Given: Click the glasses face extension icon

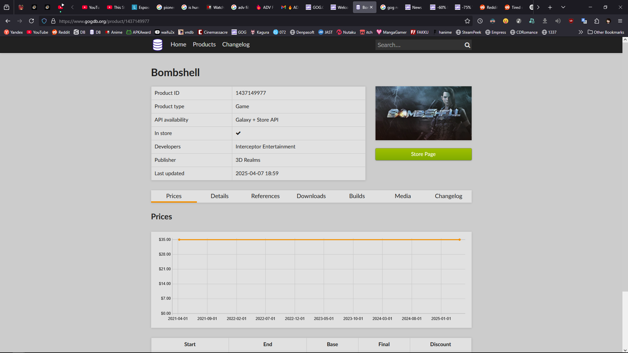Looking at the screenshot, I should [493, 21].
